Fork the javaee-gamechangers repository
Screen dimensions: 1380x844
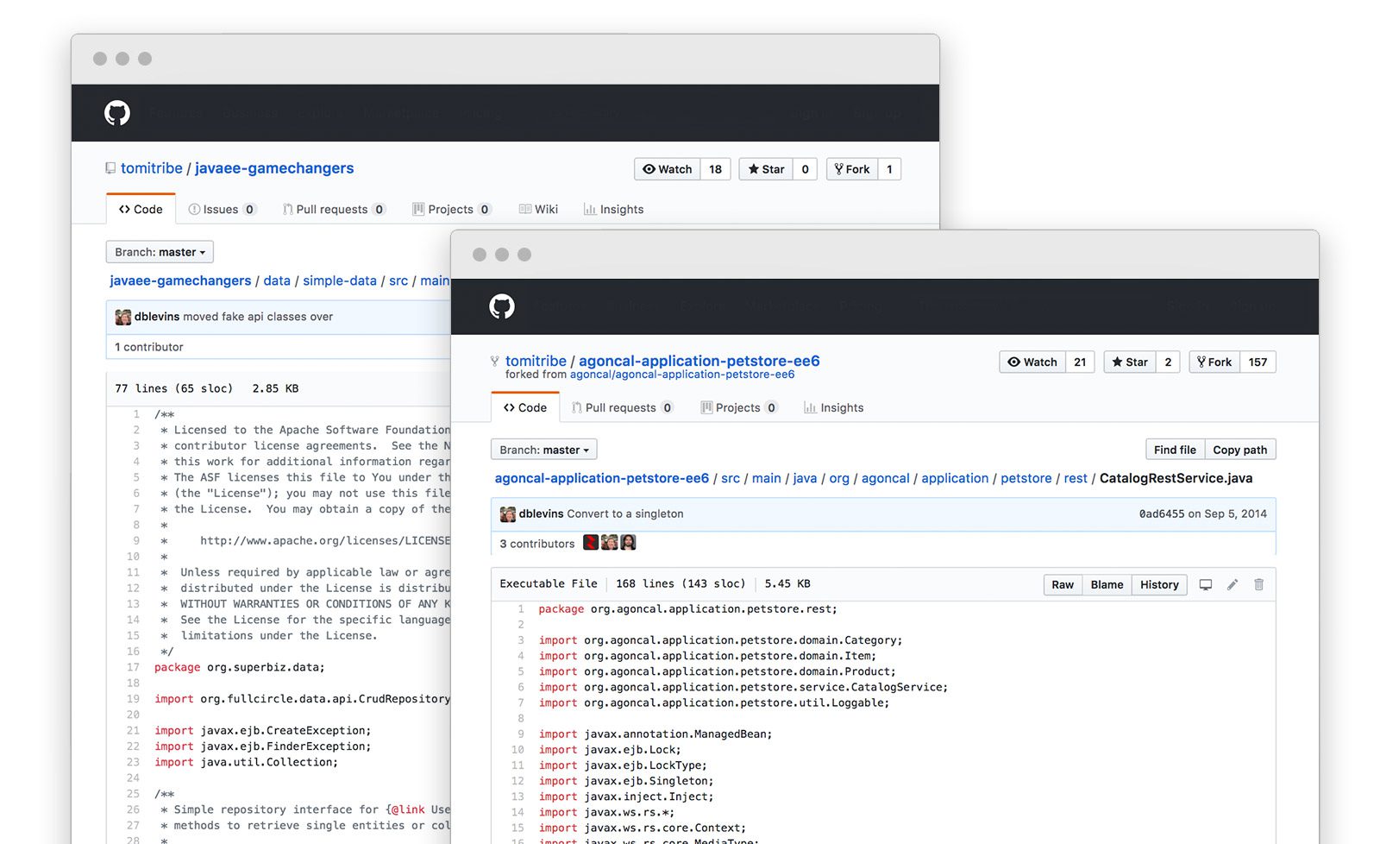[x=852, y=169]
